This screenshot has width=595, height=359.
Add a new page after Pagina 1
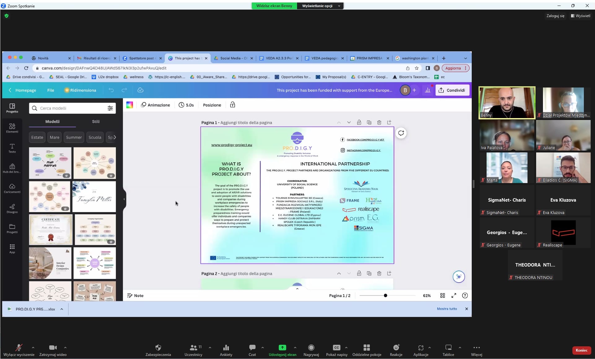(389, 122)
